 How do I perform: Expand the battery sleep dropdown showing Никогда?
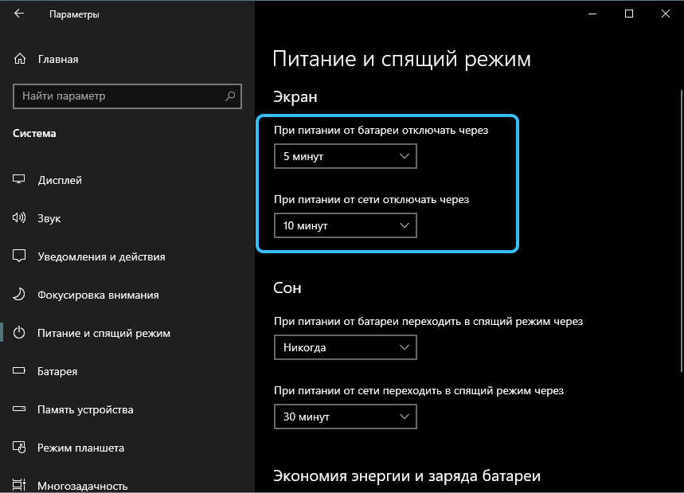point(345,347)
